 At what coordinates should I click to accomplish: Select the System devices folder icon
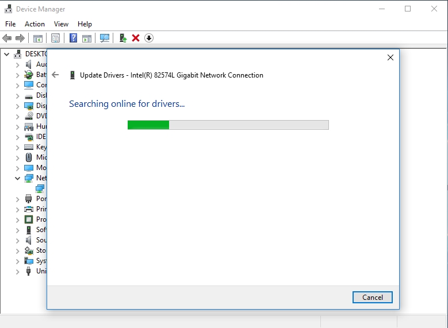click(29, 261)
